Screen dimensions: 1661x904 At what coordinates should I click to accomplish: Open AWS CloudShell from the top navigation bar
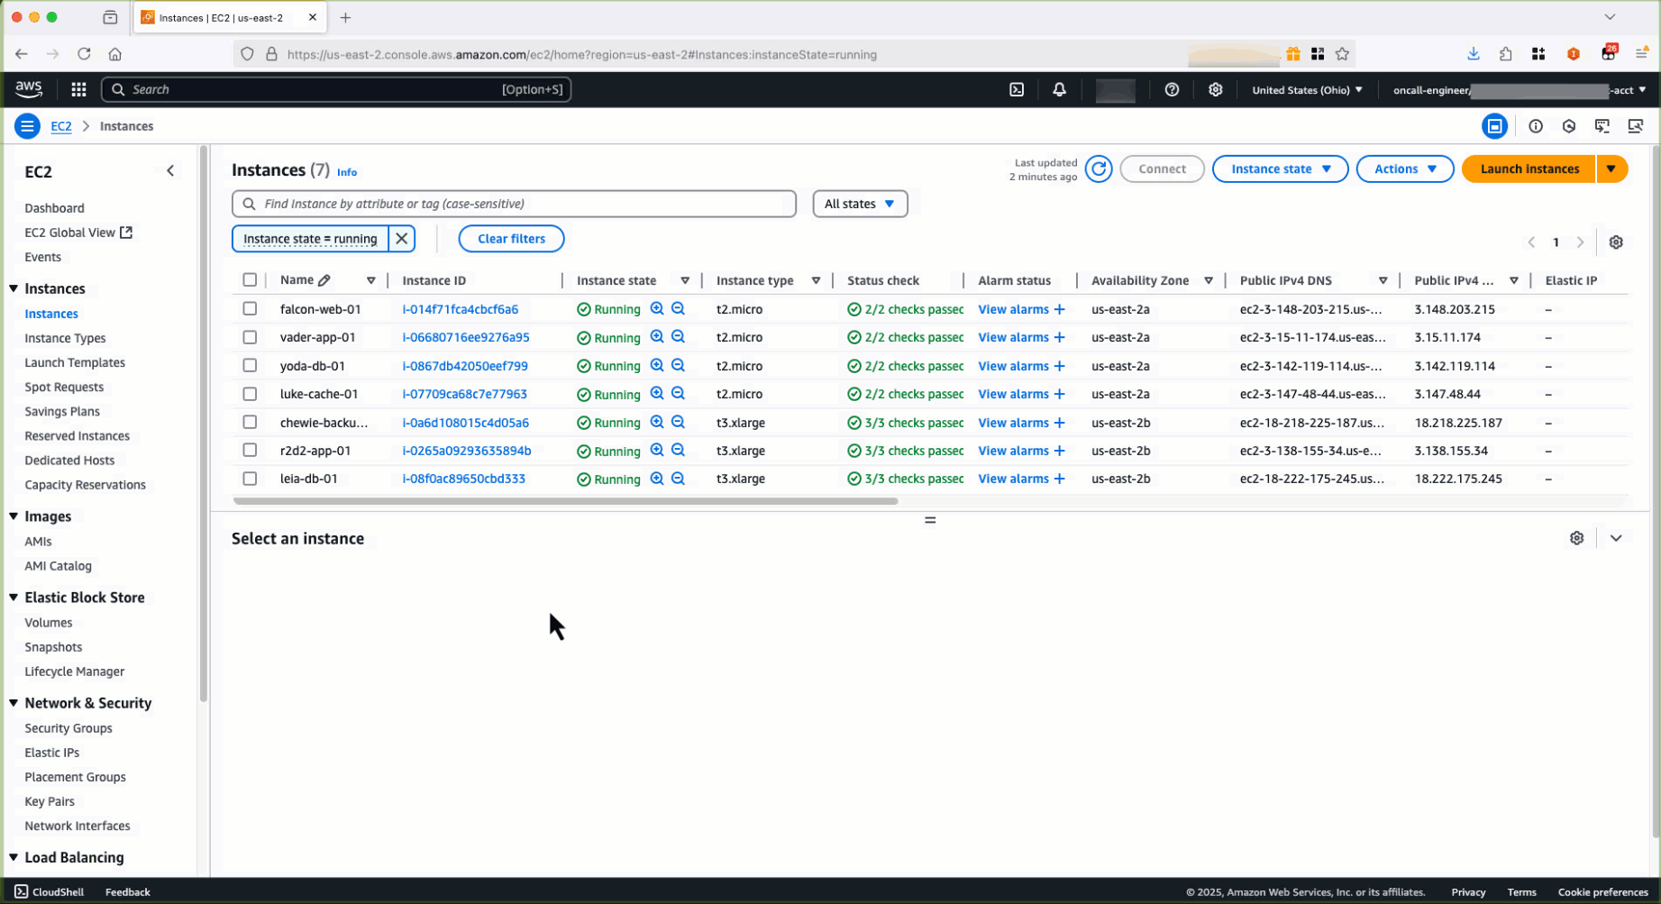1017,89
